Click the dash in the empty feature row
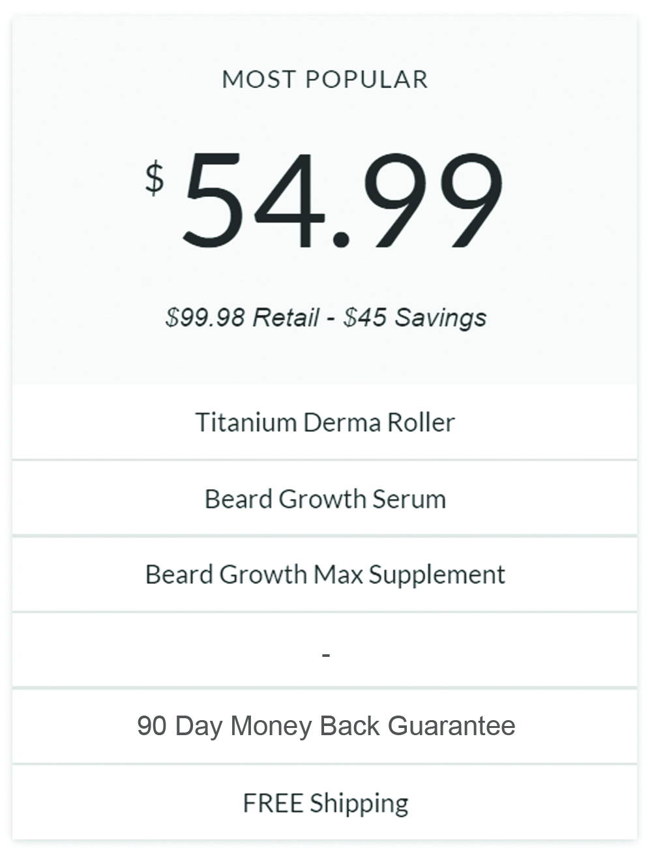The image size is (652, 848). [x=326, y=653]
